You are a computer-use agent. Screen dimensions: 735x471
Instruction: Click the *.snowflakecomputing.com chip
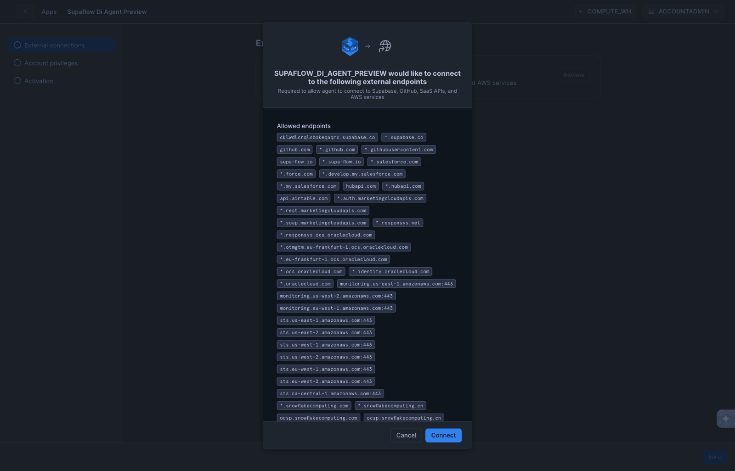314,406
